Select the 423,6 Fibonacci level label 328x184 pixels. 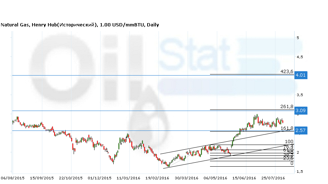[x=287, y=72]
